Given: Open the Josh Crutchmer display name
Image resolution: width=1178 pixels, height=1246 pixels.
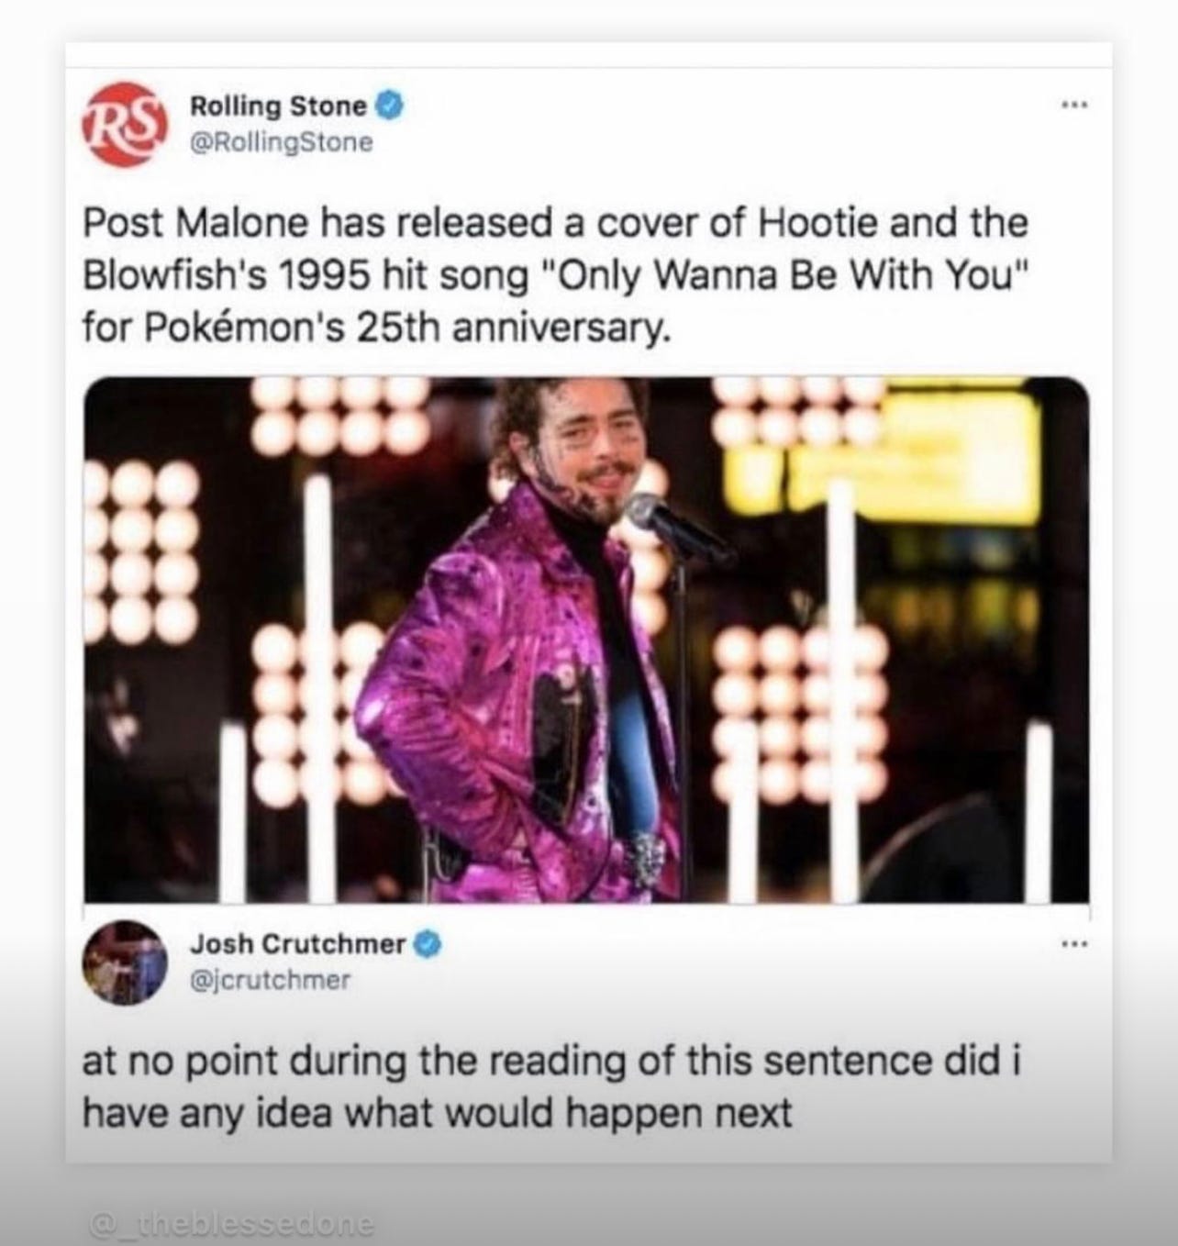Looking at the screenshot, I should [x=297, y=943].
